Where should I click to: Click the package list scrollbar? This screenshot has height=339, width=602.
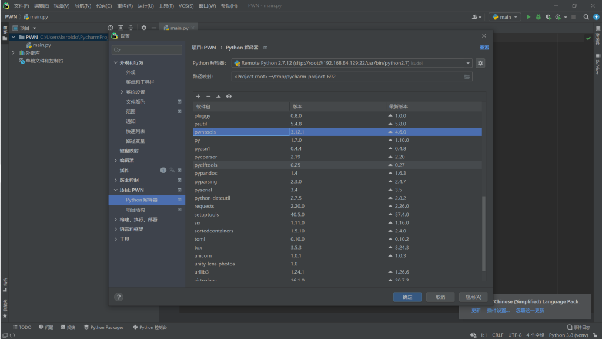tap(484, 233)
